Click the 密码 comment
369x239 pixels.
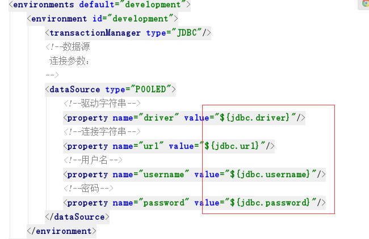coord(89,188)
